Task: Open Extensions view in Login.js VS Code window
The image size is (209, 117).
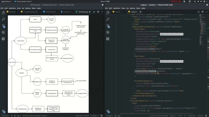Action: [x=108, y=39]
